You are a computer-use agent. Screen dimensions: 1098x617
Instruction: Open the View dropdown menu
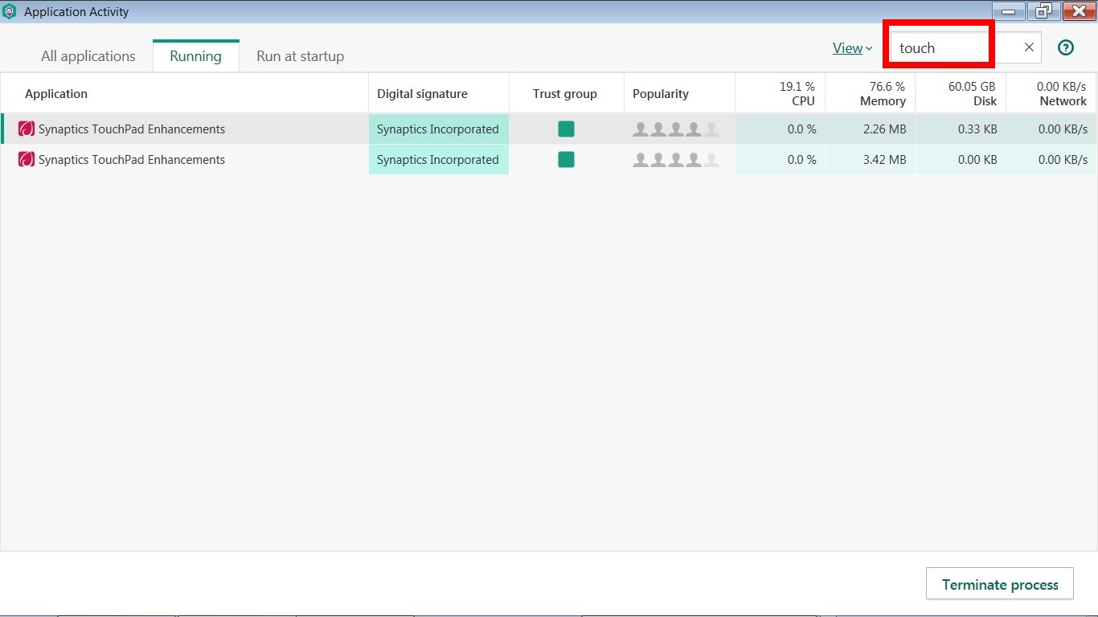[x=853, y=48]
